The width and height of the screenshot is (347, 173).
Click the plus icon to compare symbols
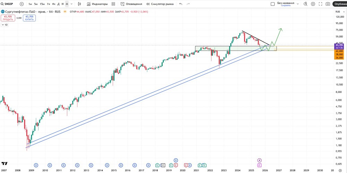click(22, 4)
